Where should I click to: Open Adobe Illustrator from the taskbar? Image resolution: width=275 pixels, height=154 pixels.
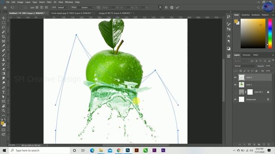(x=137, y=150)
